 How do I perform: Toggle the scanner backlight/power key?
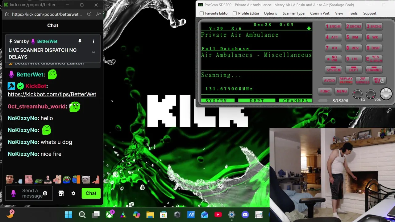click(x=379, y=80)
